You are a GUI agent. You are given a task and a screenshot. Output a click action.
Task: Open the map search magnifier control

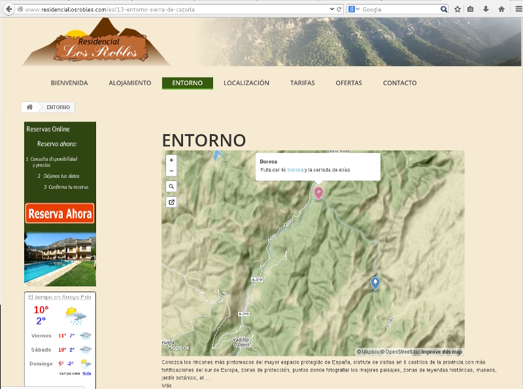pos(171,186)
